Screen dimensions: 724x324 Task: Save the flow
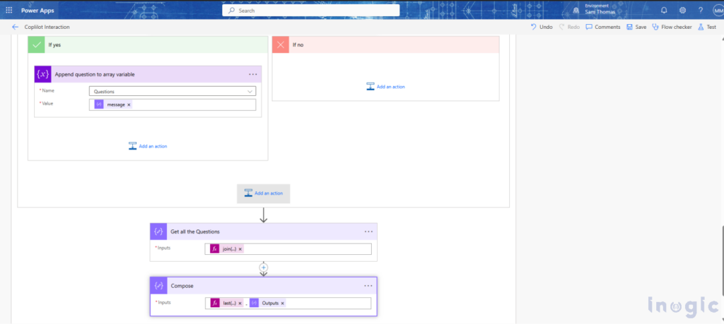636,27
